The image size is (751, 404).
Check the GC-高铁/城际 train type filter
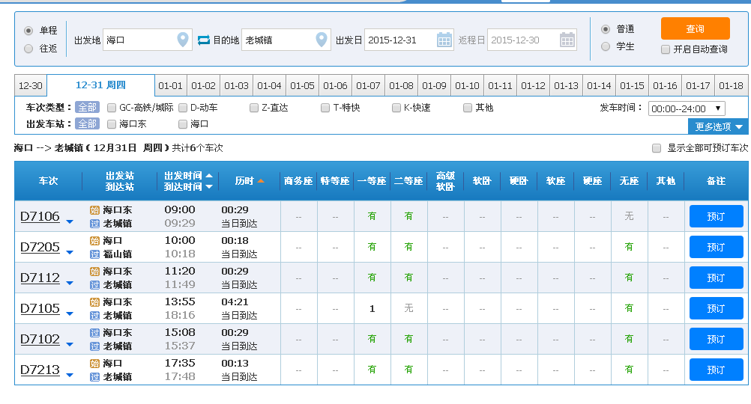[112, 108]
